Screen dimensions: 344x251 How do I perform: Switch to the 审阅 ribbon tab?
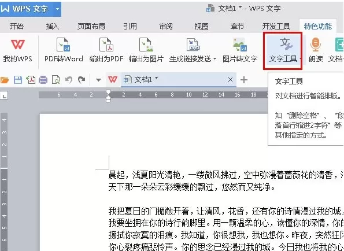pos(166,27)
